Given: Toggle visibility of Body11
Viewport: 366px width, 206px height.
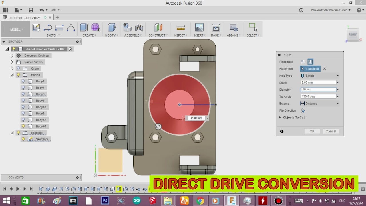Looking at the screenshot, I should 23,101.
